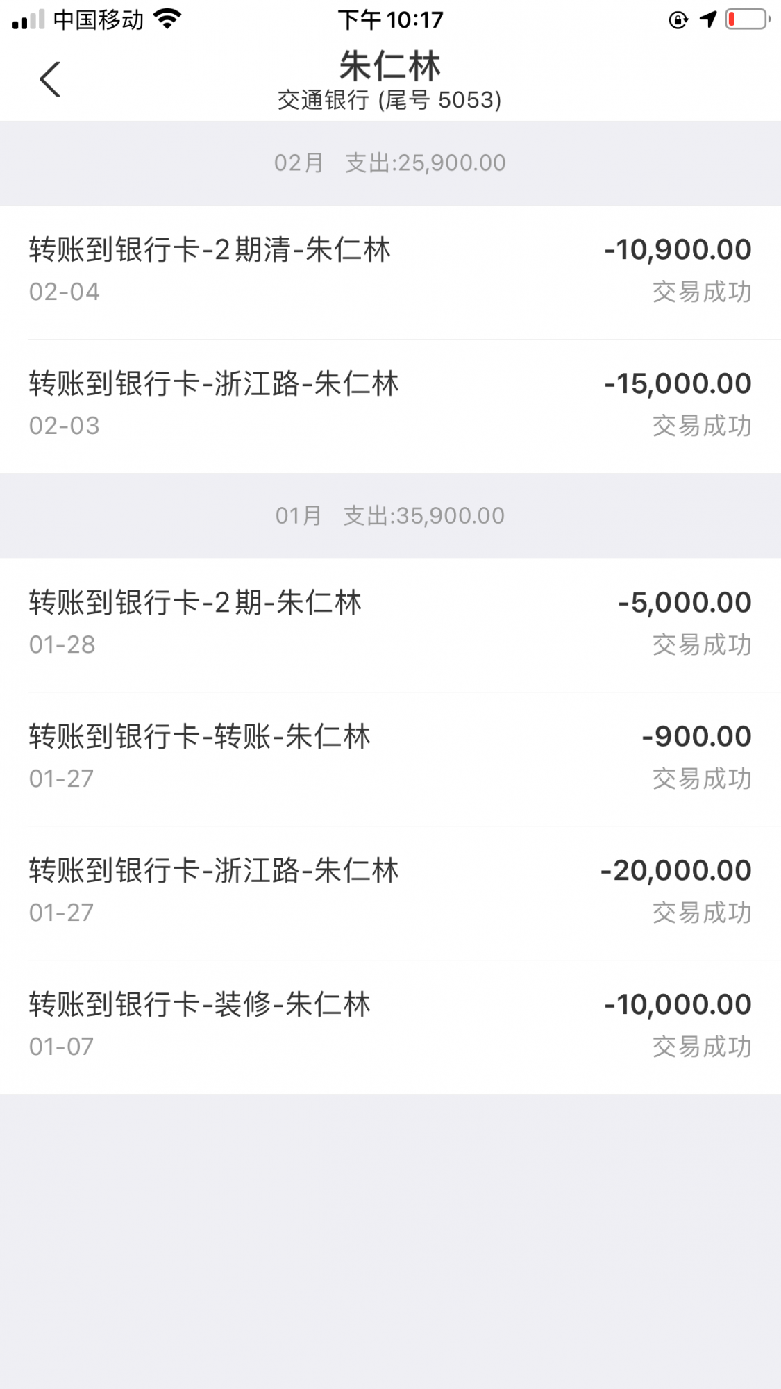Open the 02-03 浙江路 transfer record
Viewport: 781px width, 1389px height.
tap(390, 405)
